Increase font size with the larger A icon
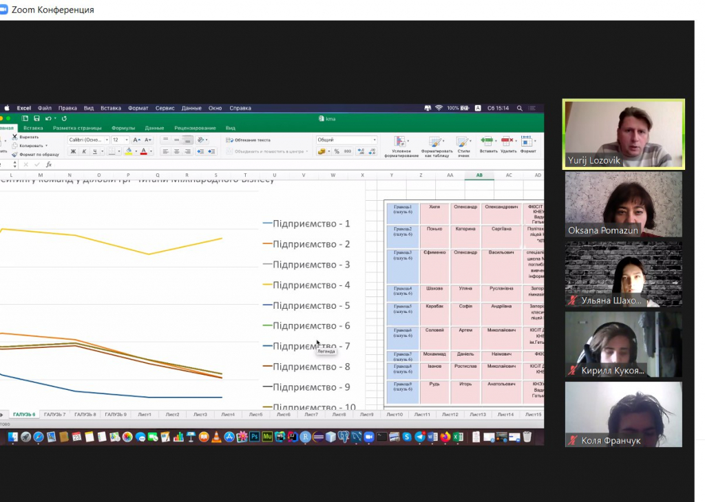The width and height of the screenshot is (705, 502). click(137, 140)
